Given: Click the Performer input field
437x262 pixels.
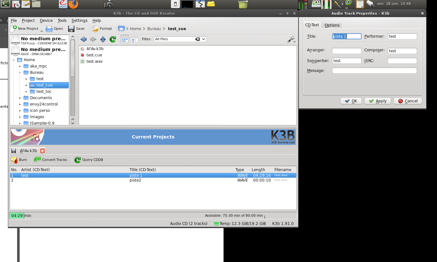Looking at the screenshot, I should 402,36.
